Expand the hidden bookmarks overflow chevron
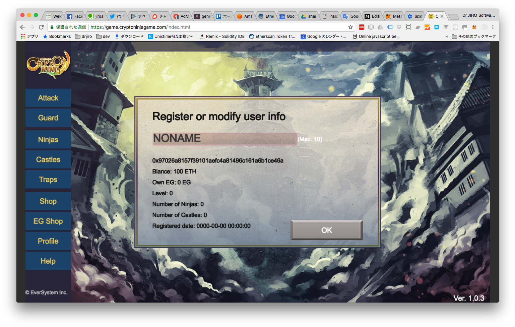 tap(447, 37)
